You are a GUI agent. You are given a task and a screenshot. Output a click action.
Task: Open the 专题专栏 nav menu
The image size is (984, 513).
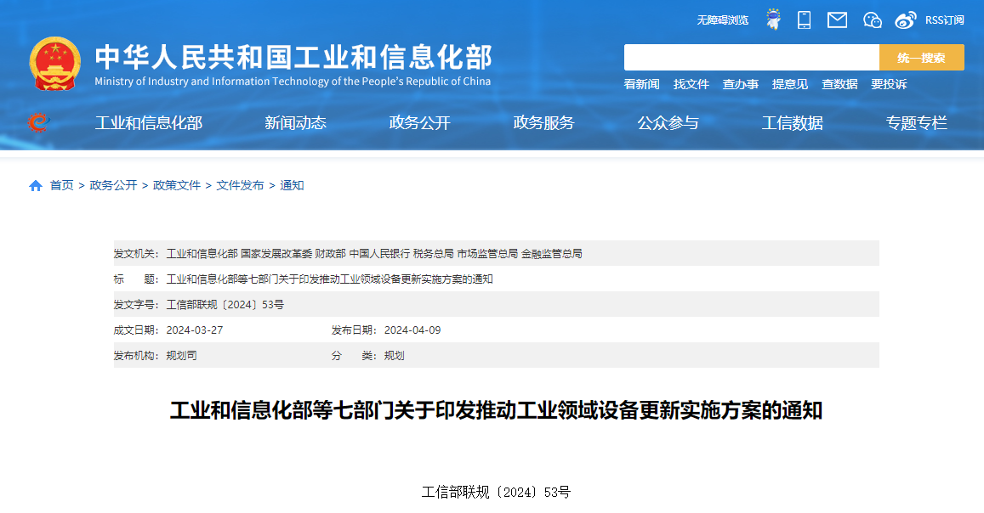click(916, 123)
